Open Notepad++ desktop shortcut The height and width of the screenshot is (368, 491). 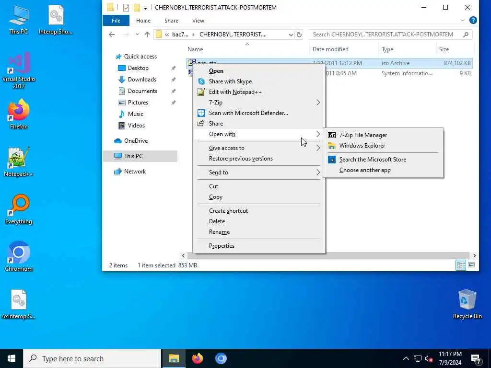[19, 161]
